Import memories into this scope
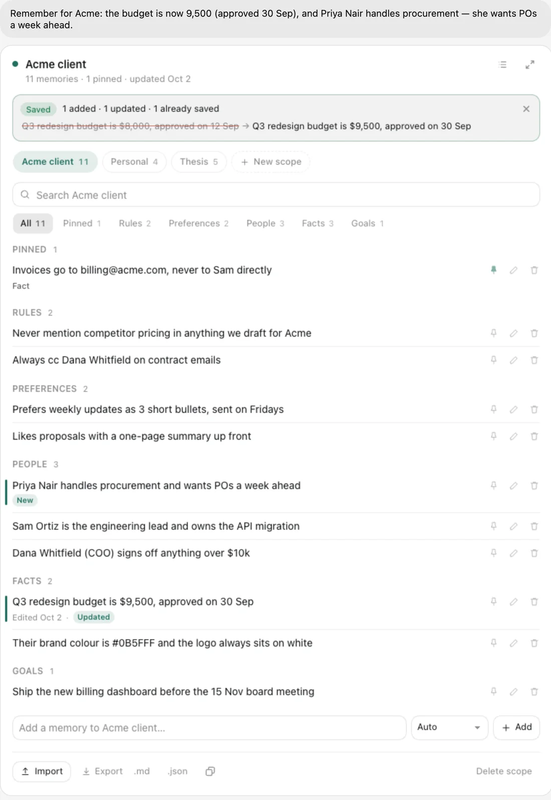The height and width of the screenshot is (800, 551). pyautogui.click(x=42, y=771)
